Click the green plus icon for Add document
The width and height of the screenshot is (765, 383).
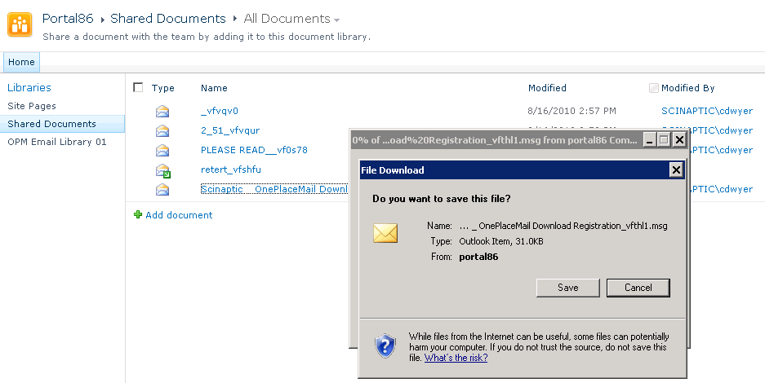click(x=138, y=214)
